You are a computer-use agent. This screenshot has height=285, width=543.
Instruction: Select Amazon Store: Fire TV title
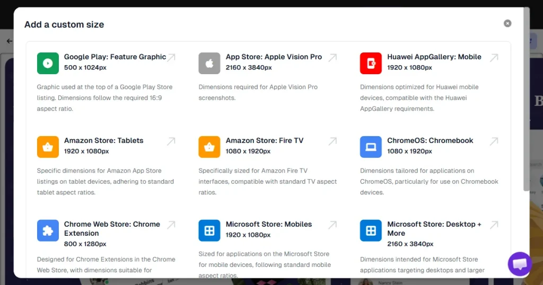(265, 140)
